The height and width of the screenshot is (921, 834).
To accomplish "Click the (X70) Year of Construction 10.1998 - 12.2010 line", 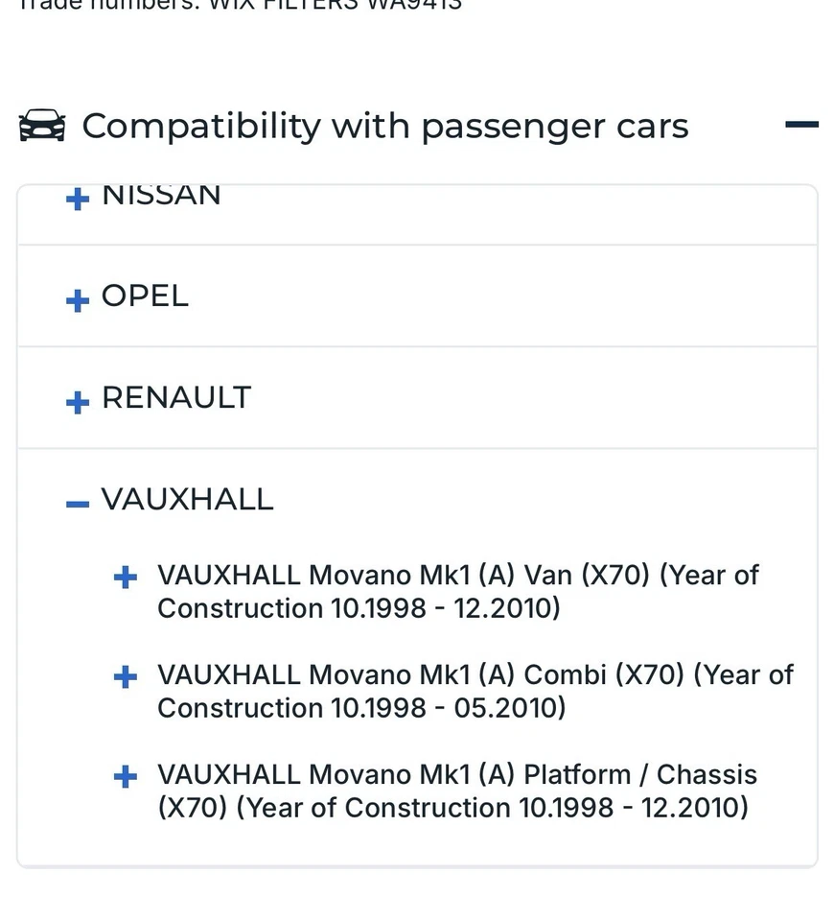I will (x=452, y=808).
